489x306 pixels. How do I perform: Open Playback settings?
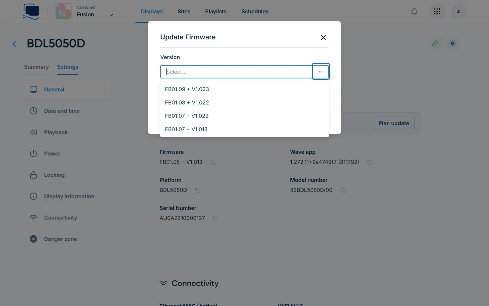click(x=67, y=132)
